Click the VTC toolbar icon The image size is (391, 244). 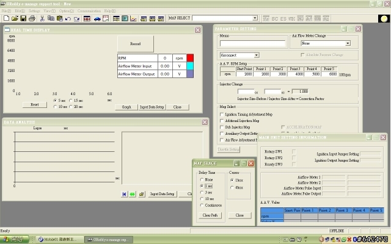(291, 19)
